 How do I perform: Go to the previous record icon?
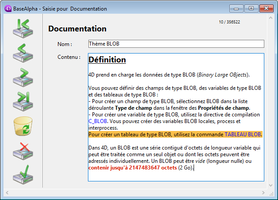click(x=23, y=53)
